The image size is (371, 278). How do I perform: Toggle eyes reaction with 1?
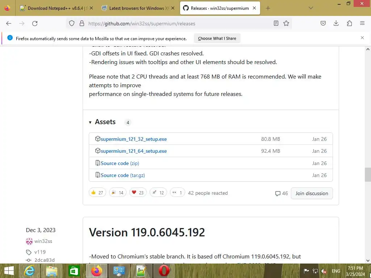[178, 193]
